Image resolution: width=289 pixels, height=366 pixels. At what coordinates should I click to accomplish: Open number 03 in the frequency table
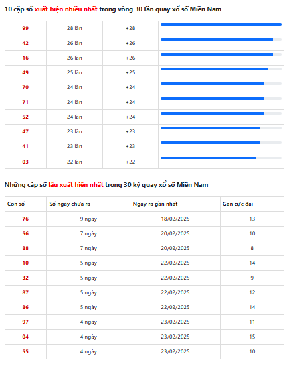coord(25,162)
